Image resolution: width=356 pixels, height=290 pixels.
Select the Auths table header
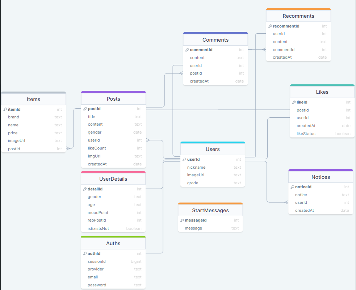[x=113, y=243]
